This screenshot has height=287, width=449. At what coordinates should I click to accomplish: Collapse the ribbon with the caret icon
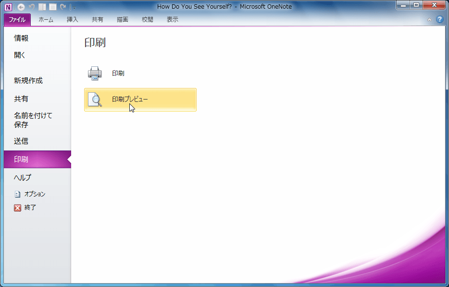[429, 20]
